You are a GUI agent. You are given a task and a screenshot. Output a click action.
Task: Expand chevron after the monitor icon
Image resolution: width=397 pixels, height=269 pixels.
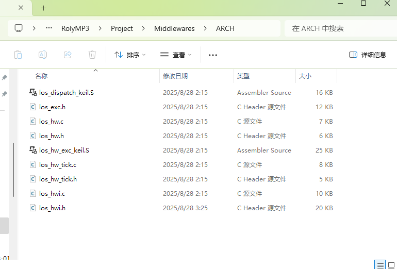tap(34, 28)
